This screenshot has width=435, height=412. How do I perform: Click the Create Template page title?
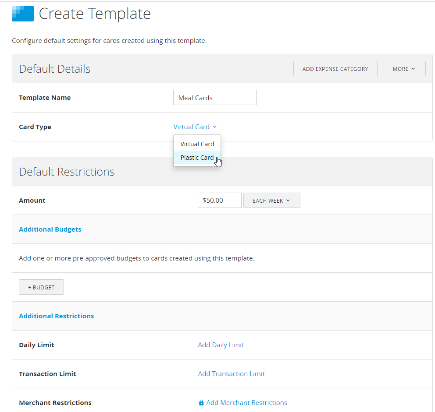click(x=95, y=14)
